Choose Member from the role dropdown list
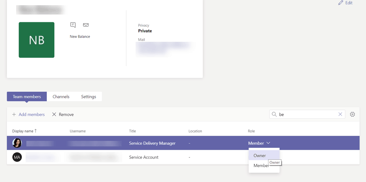Image resolution: width=366 pixels, height=182 pixels. (x=261, y=166)
